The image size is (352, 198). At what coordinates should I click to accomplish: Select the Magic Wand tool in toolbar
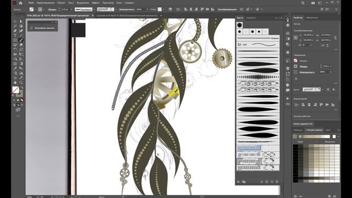15,26
